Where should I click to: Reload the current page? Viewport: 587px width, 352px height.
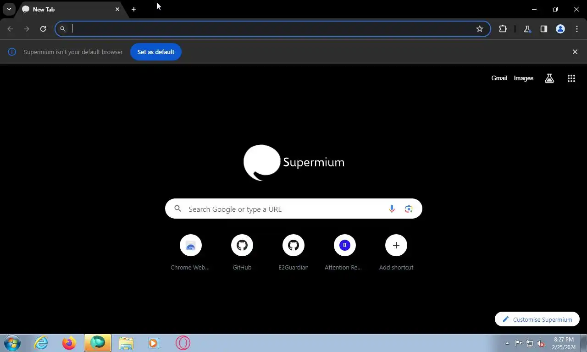click(x=43, y=29)
